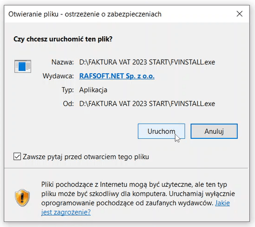The width and height of the screenshot is (255, 227).
Task: Click the 'Od:' label
Action: coord(68,104)
